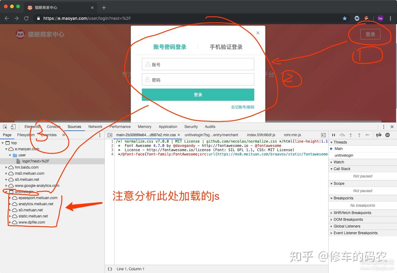
Task: Switch to Filesystem navigator tab
Action: tap(26, 135)
